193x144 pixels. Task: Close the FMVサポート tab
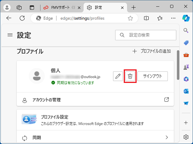[x=79, y=8]
